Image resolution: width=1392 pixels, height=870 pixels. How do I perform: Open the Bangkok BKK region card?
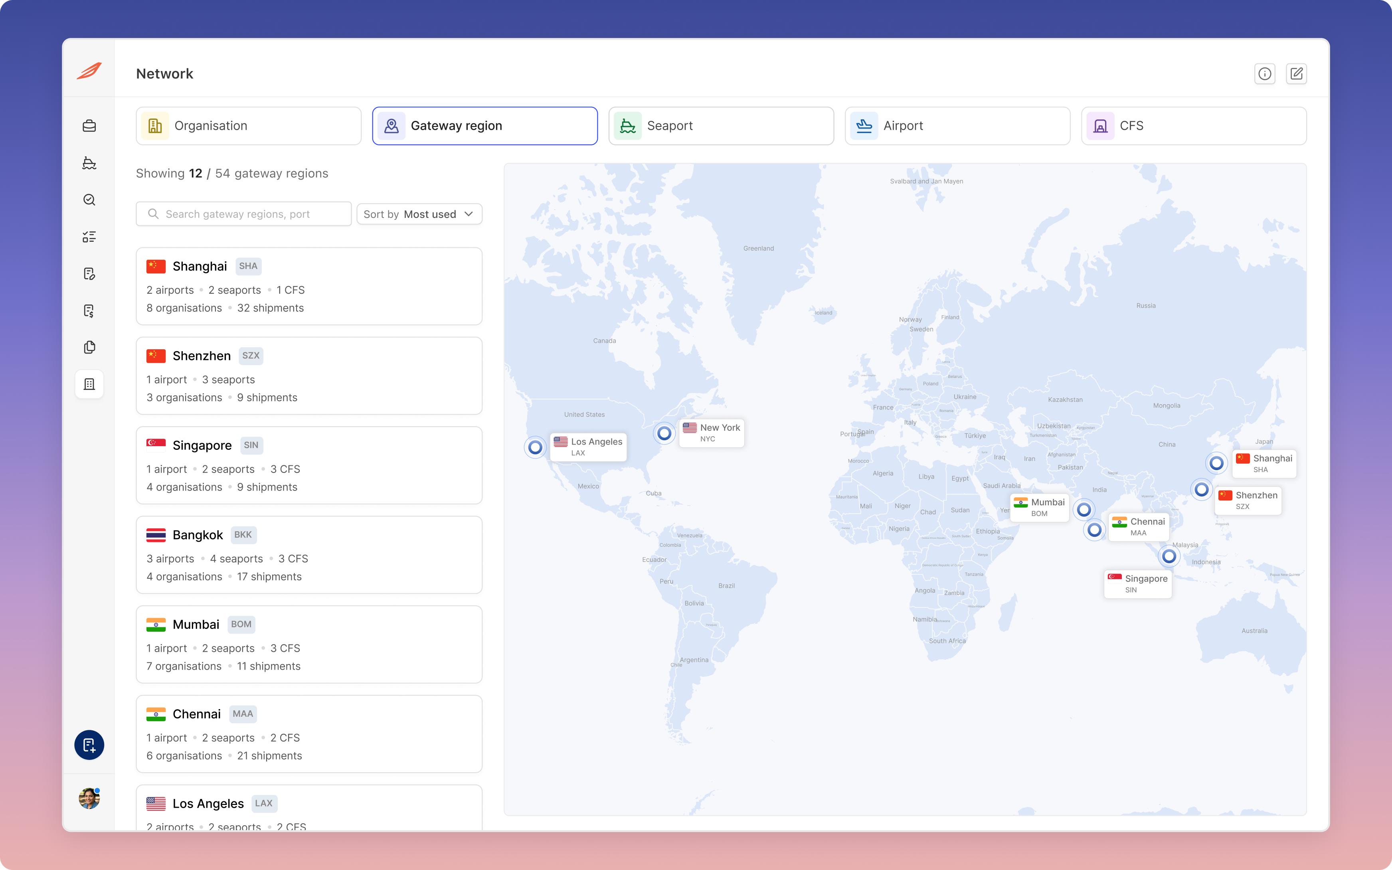309,555
